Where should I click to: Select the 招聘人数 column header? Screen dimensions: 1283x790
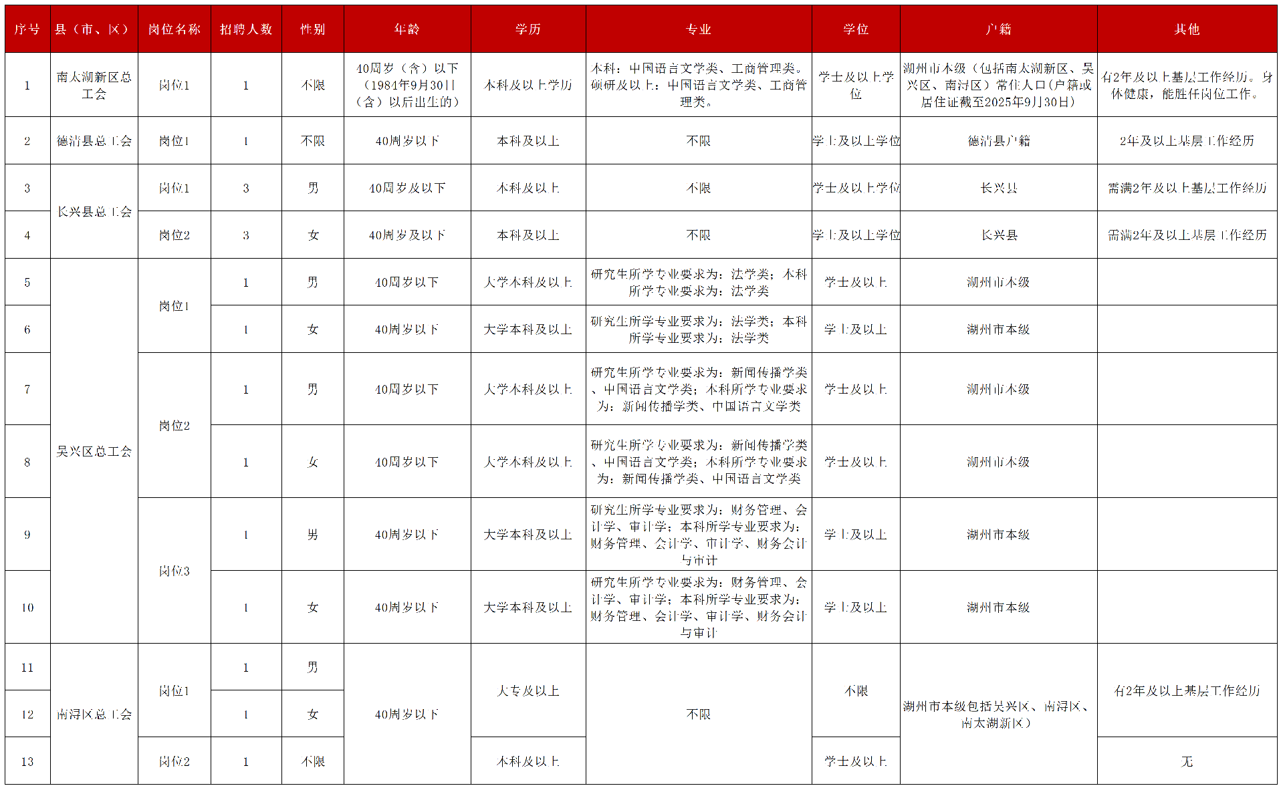pyautogui.click(x=245, y=29)
